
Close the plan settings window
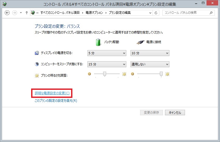point(212,3)
